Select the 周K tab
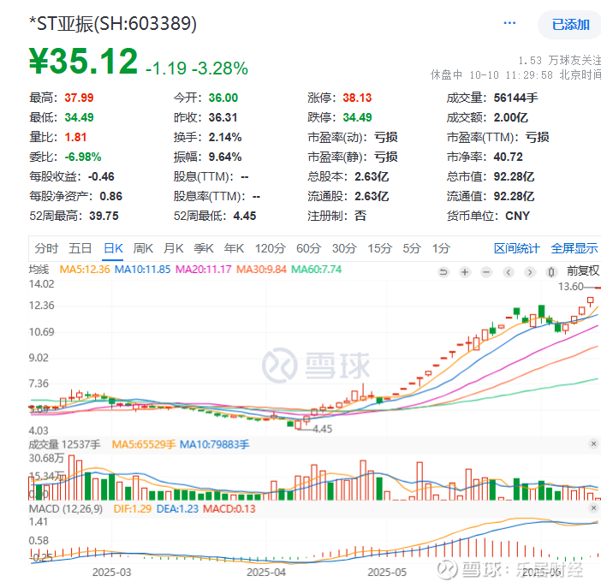Image resolution: width=601 pixels, height=588 pixels. tap(143, 248)
